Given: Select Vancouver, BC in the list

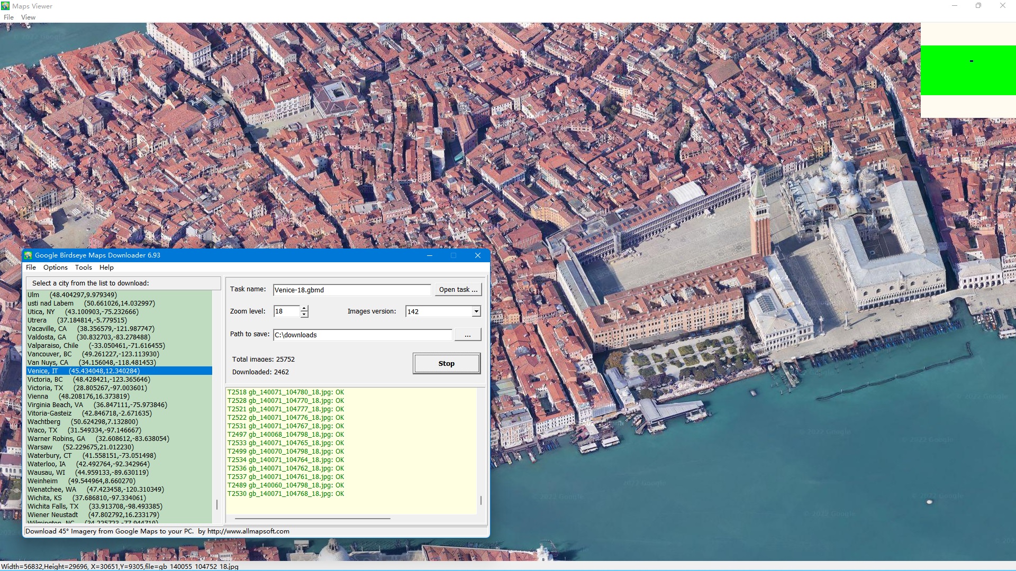Looking at the screenshot, I should point(119,354).
